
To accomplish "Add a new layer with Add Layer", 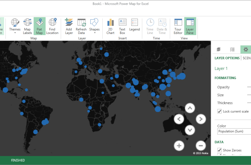I will click(x=69, y=26).
